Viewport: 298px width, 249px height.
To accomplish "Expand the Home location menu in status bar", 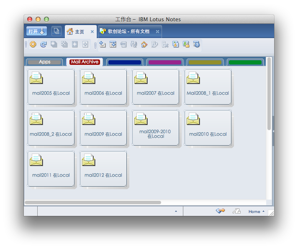I will 256,212.
